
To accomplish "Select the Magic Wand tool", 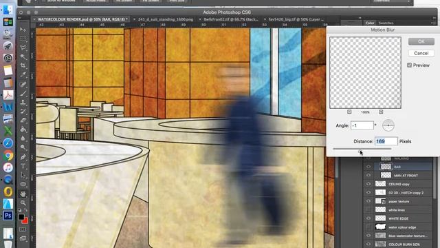I will (x=23, y=56).
